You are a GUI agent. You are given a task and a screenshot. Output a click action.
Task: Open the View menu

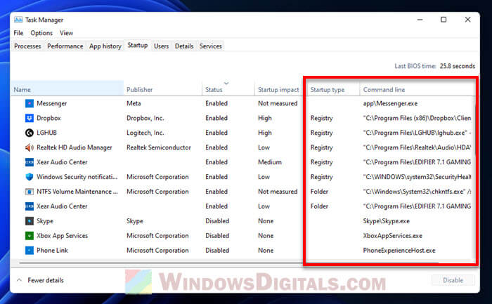pyautogui.click(x=67, y=33)
